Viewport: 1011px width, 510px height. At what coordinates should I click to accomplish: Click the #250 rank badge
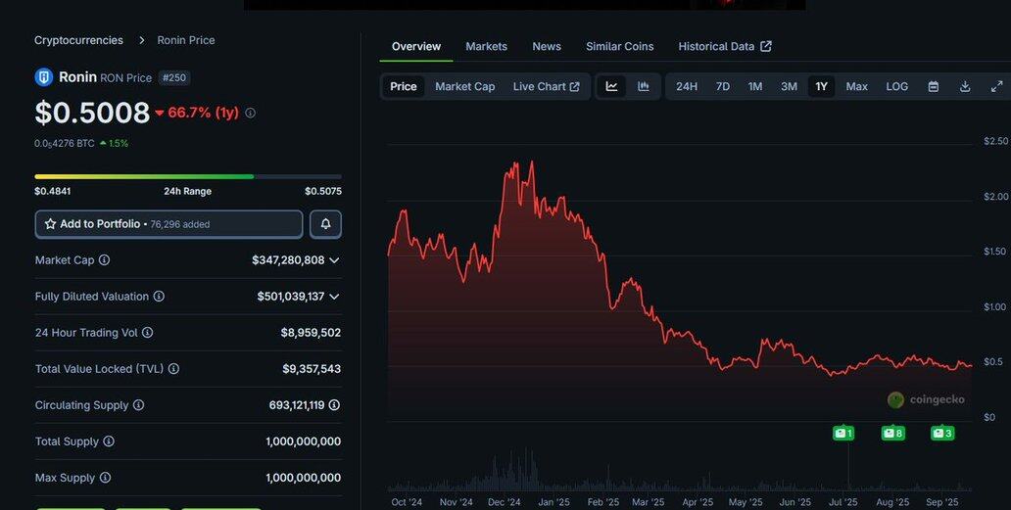(174, 78)
